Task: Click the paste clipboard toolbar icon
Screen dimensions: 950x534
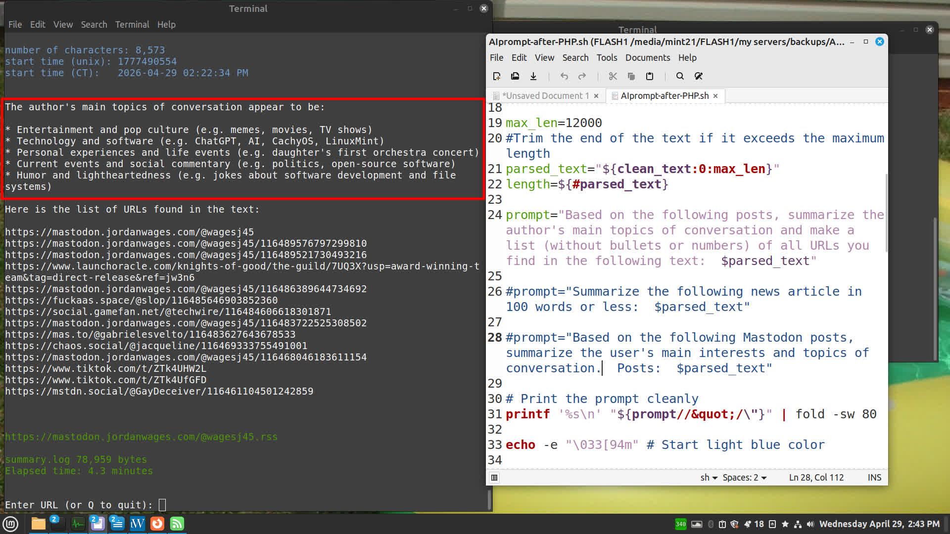Action: [650, 76]
